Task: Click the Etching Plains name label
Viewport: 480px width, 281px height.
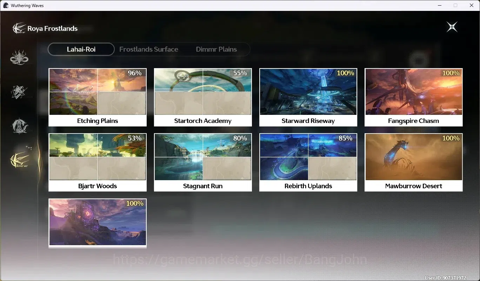Action: [x=98, y=121]
